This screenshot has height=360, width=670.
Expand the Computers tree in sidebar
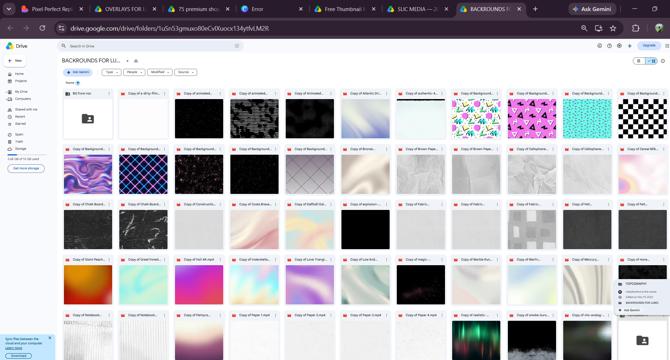click(x=6, y=99)
